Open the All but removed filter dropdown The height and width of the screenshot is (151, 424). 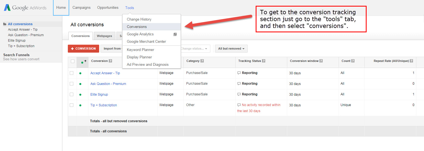pos(231,49)
